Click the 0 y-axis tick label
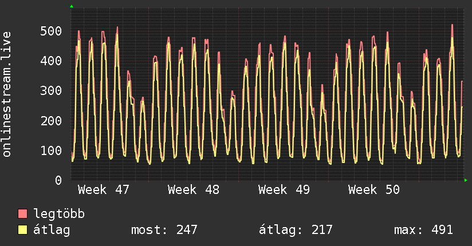The height and width of the screenshot is (246, 472). coord(58,180)
